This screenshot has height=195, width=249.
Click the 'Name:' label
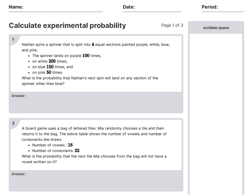[x=16, y=7]
